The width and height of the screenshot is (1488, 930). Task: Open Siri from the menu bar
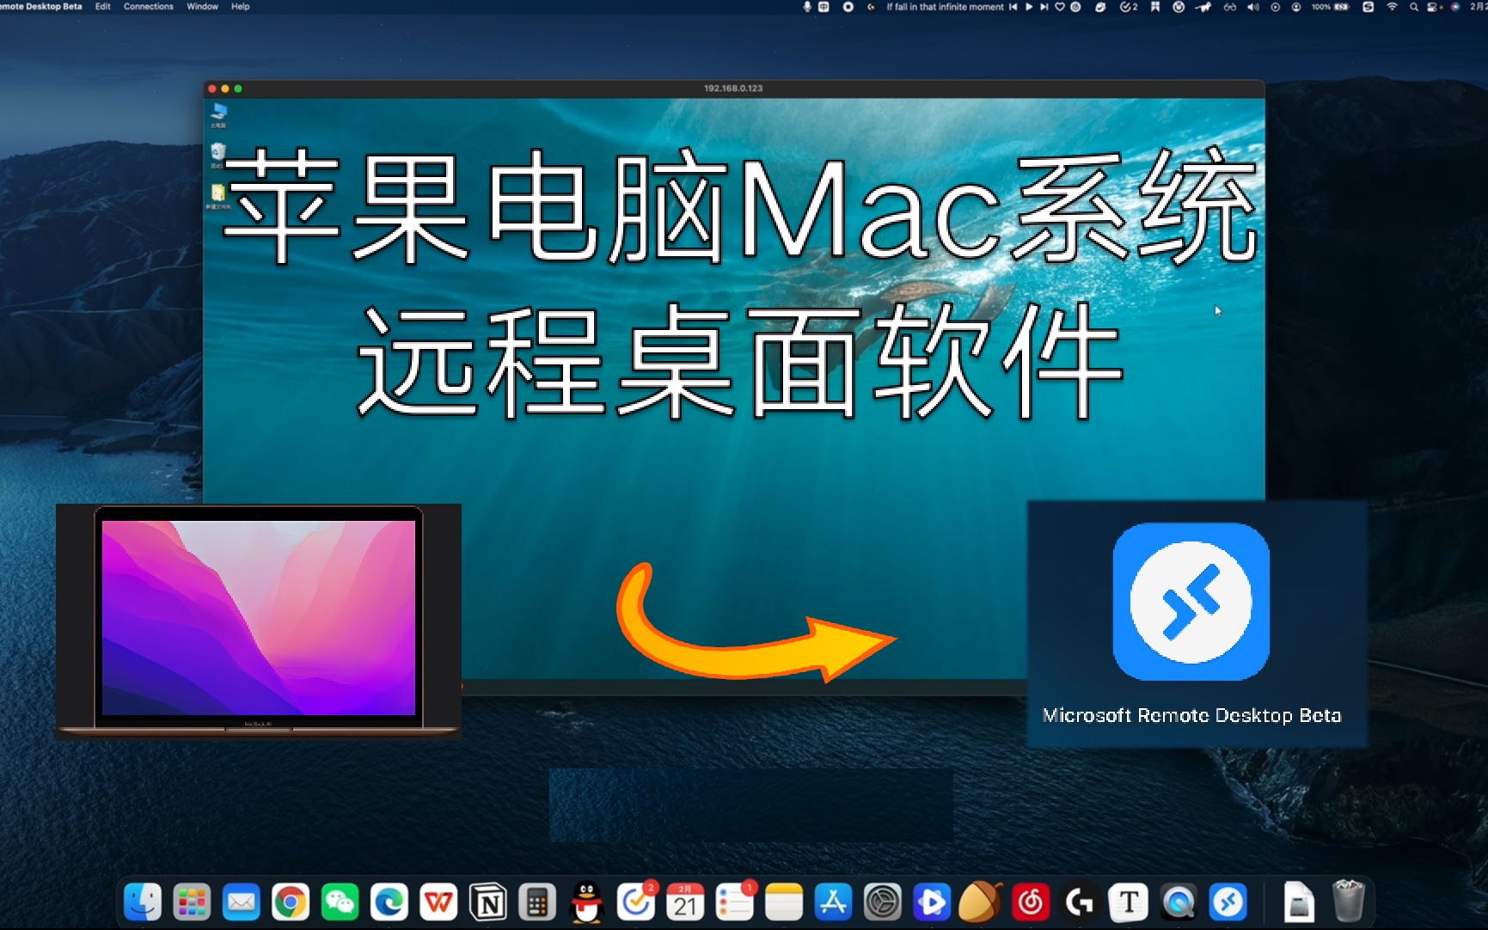click(x=1455, y=7)
